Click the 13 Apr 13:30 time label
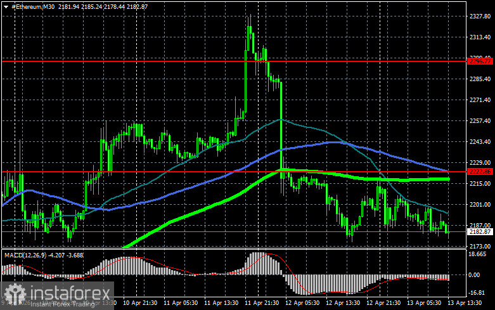The image size is (495, 310). click(465, 303)
